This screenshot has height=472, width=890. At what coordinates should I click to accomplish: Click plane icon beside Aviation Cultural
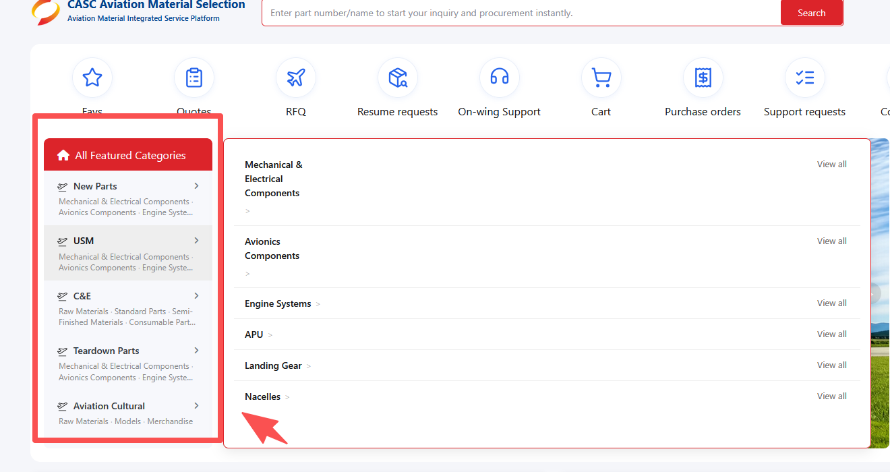(x=63, y=407)
